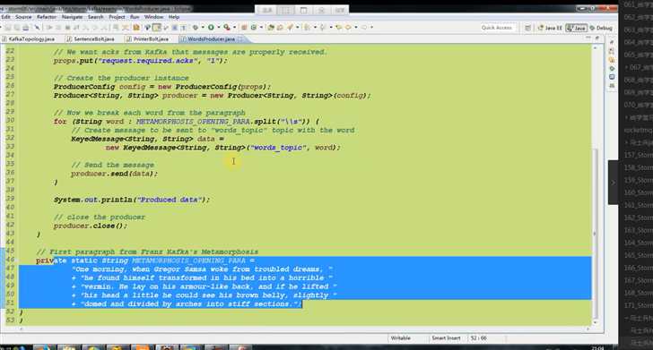653x350 pixels.
Task: Click the green Run icon
Action: [211, 28]
